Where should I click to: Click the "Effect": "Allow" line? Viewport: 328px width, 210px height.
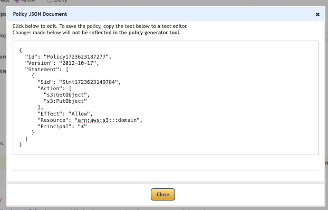(x=65, y=113)
